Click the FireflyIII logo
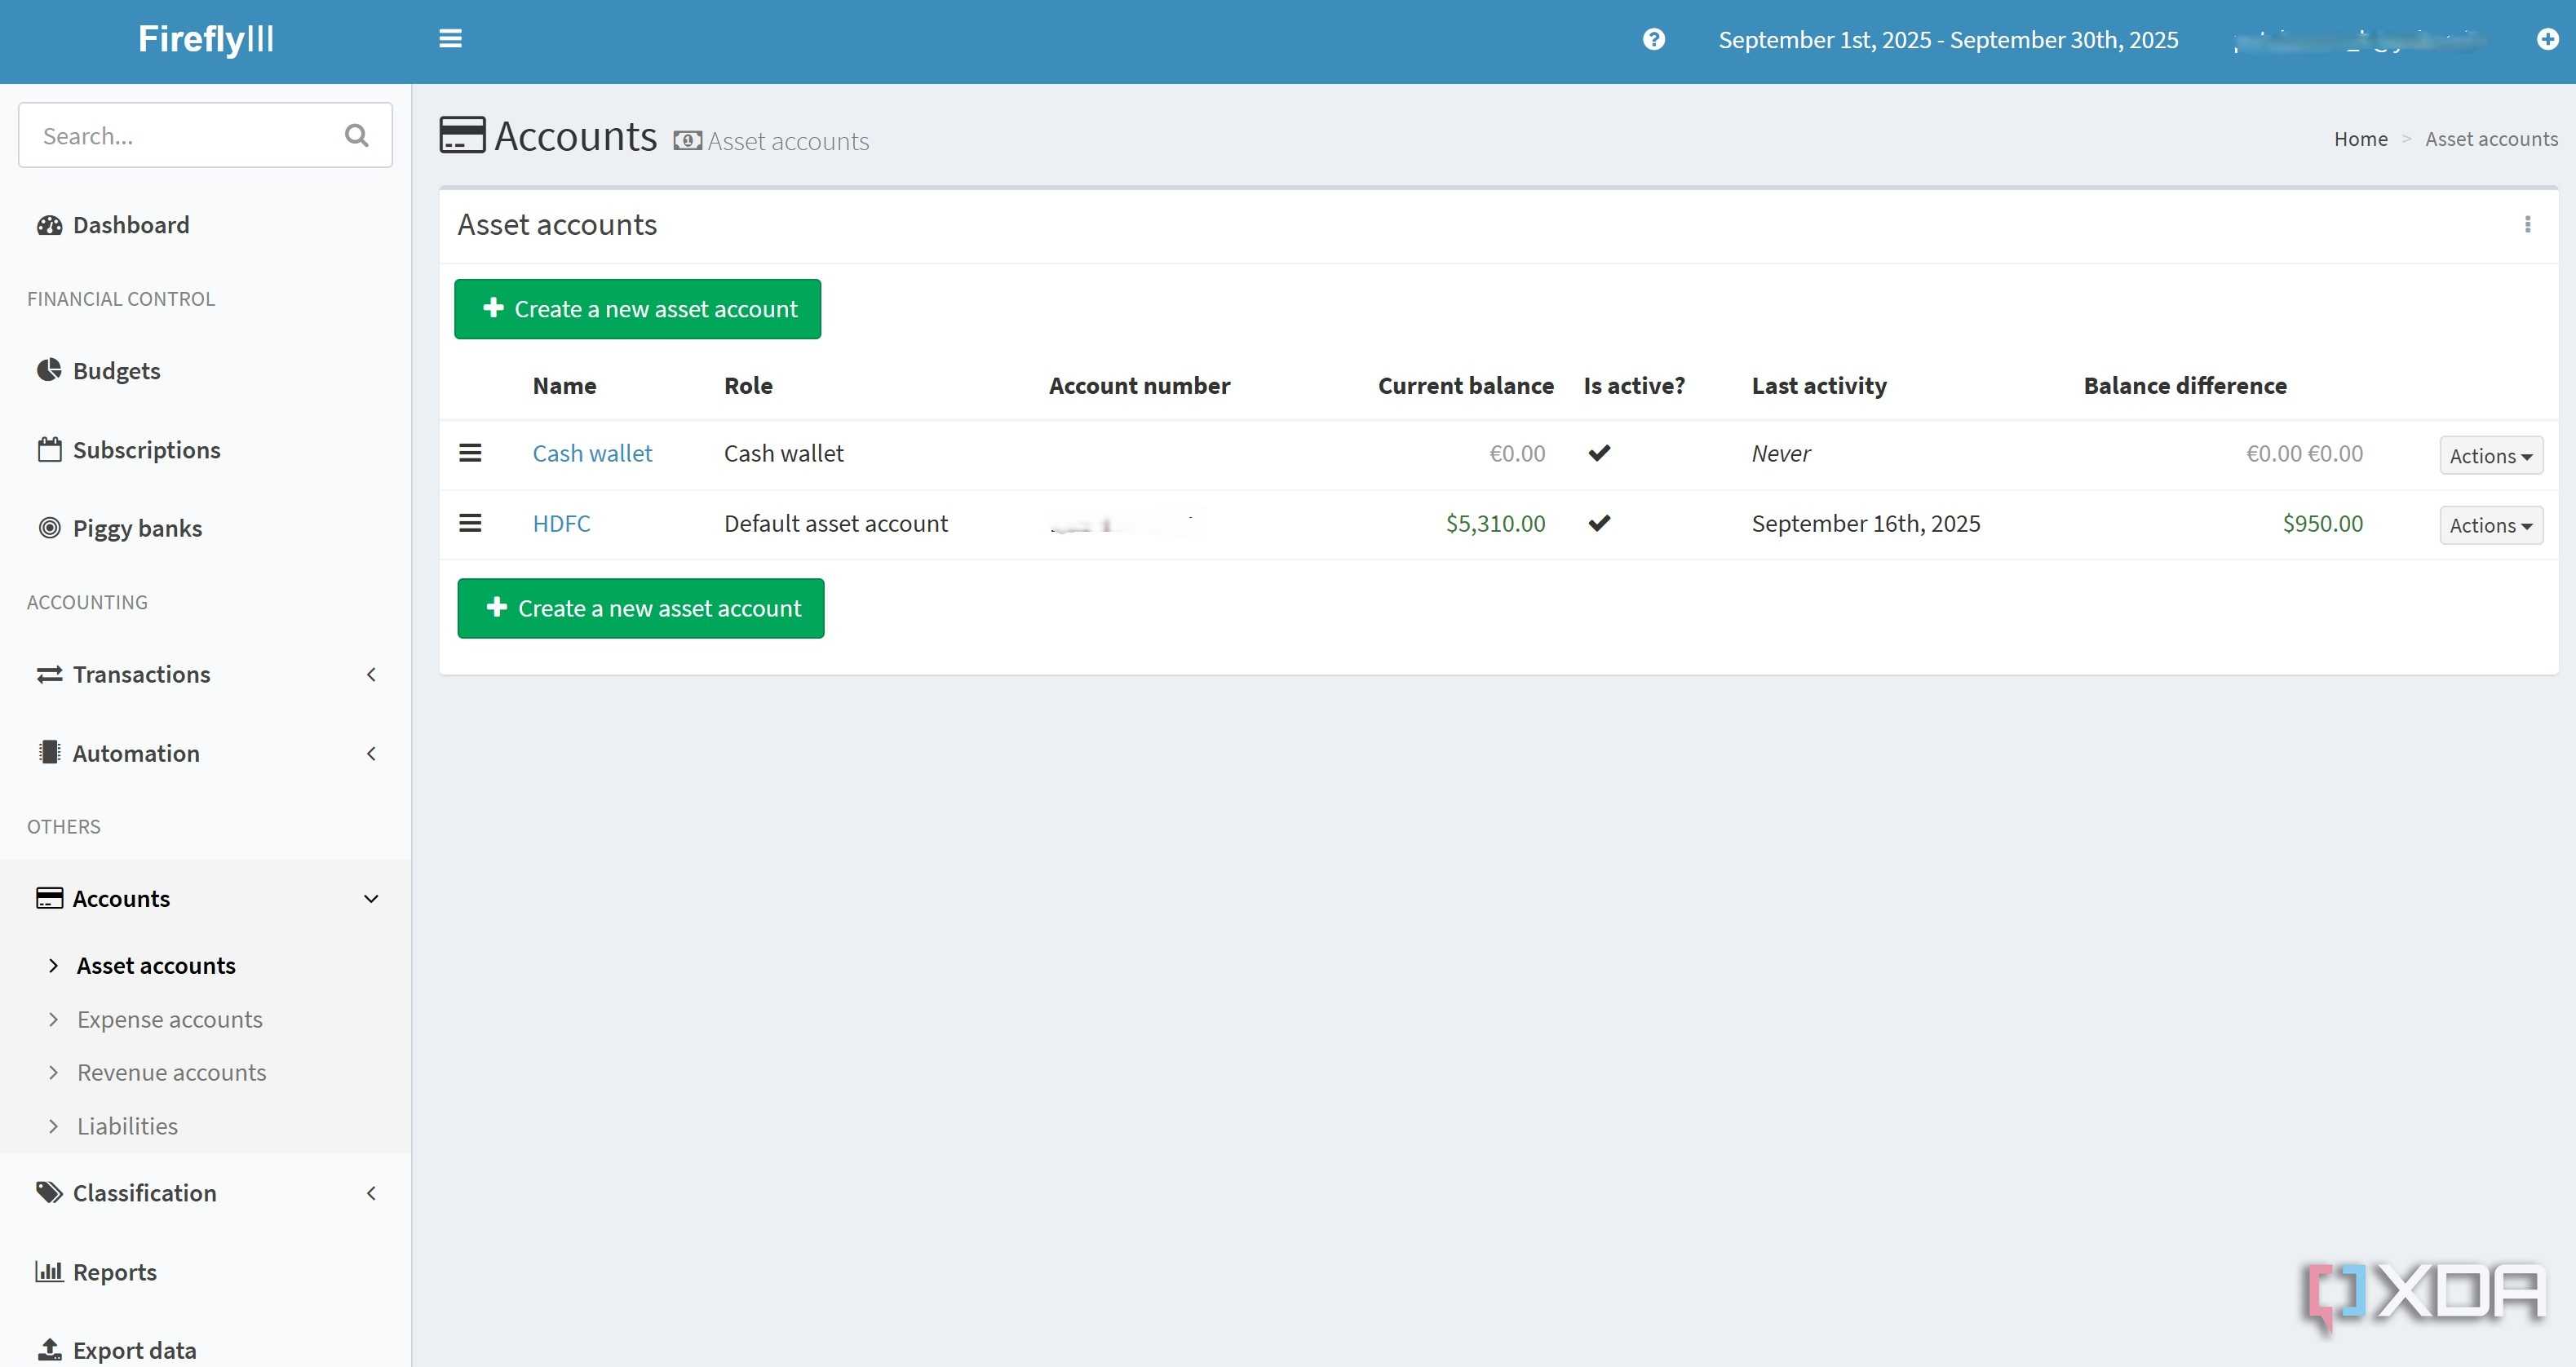Viewport: 2576px width, 1367px height. tap(206, 39)
